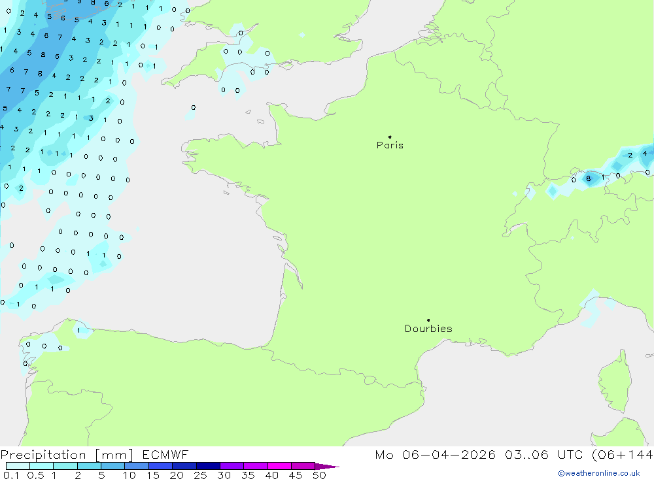
Task: Click the precipitation value 1 over northern Spain coast
Action: click(x=78, y=331)
